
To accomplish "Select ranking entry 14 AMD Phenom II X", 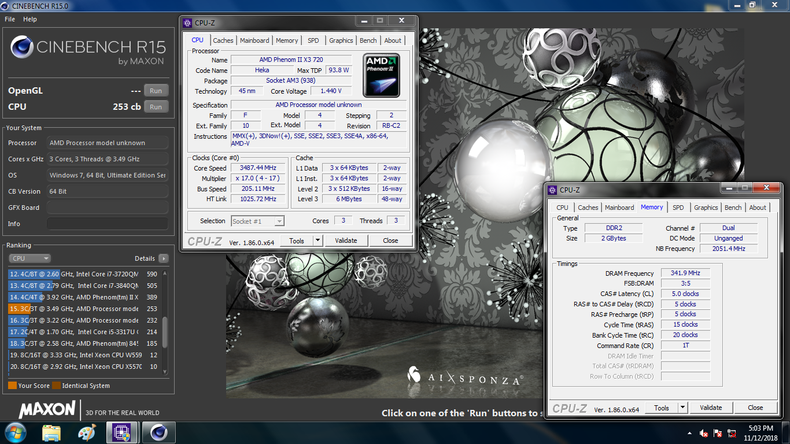I will point(84,297).
